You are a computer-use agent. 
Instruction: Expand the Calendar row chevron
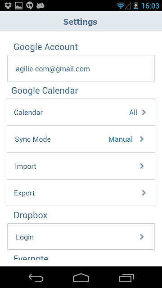click(144, 112)
